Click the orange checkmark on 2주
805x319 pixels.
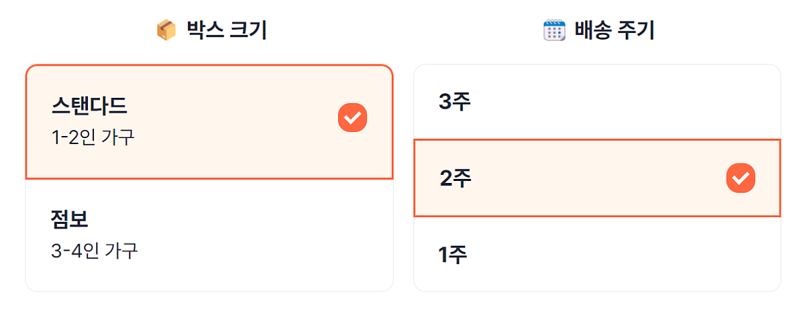pos(741,178)
